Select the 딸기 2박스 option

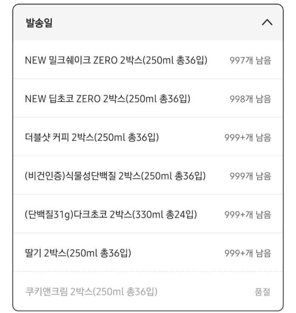coord(78,253)
